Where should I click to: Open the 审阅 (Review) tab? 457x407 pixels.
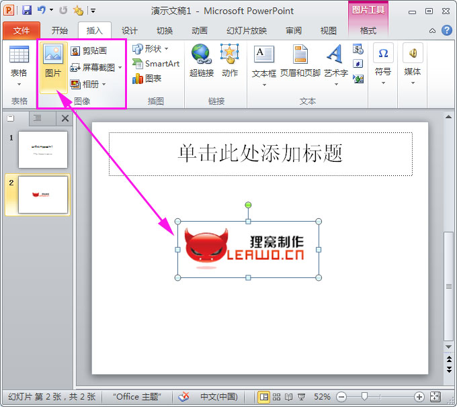294,31
